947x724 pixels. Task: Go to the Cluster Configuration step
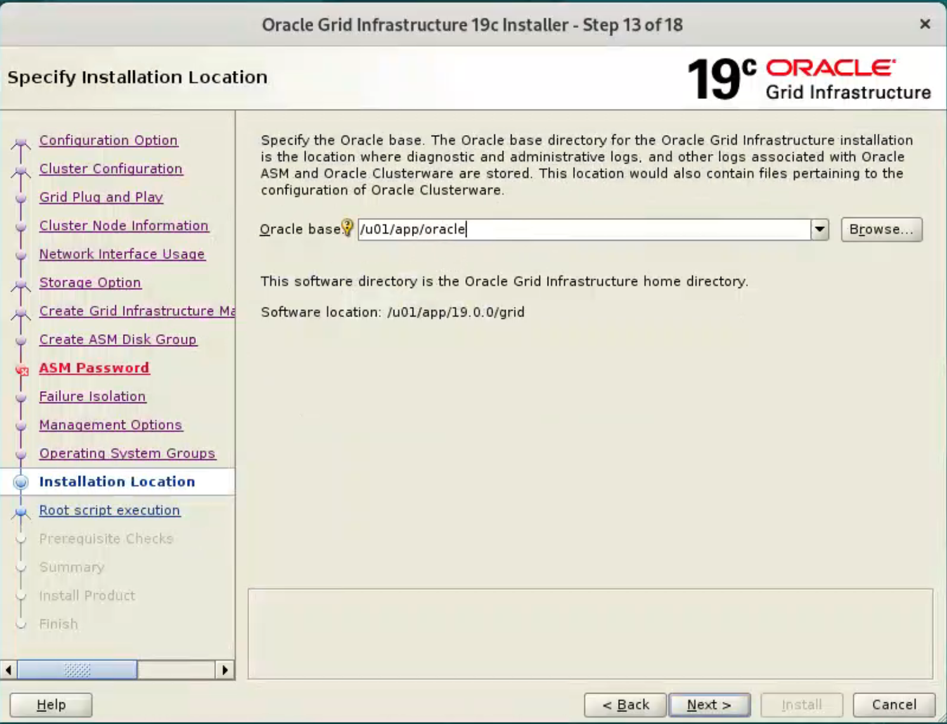(111, 169)
